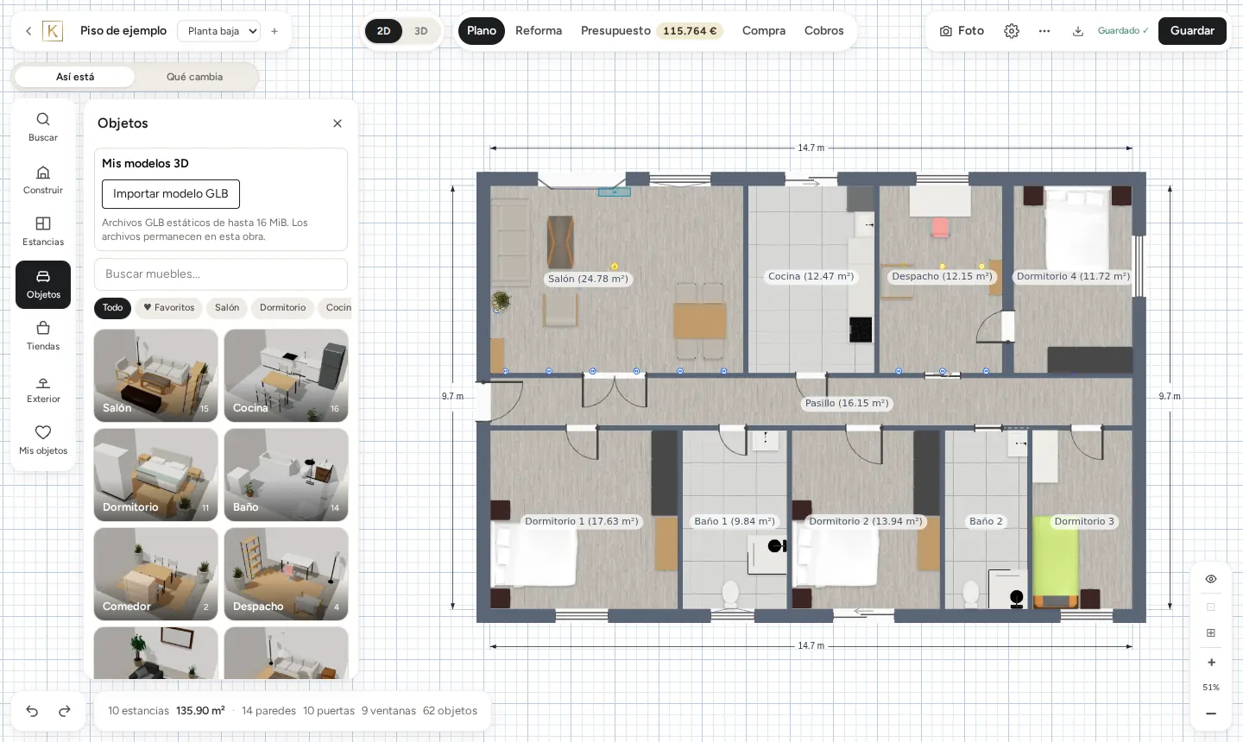This screenshot has width=1243, height=742.
Task: Select the Así está mode
Action: [x=75, y=77]
